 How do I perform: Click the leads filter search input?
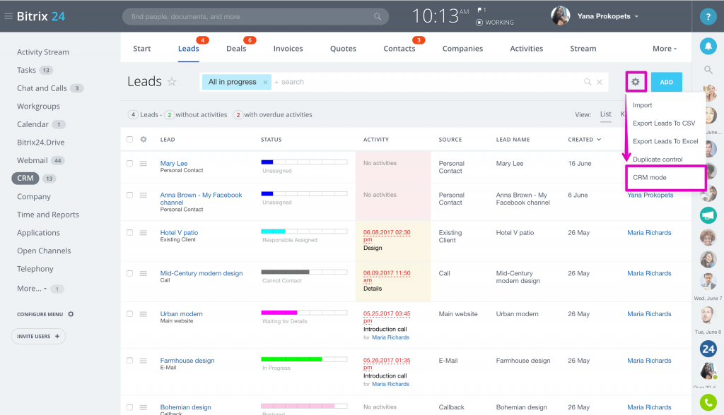coord(427,82)
